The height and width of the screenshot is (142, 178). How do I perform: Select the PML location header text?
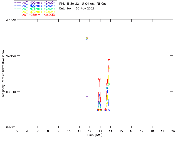(x=83, y=4)
